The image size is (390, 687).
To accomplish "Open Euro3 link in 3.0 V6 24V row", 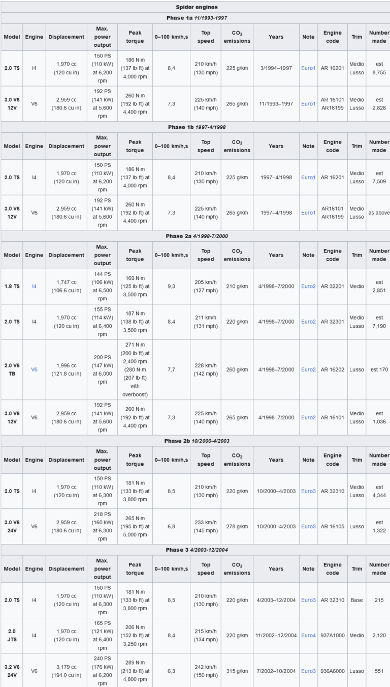I will (x=308, y=526).
